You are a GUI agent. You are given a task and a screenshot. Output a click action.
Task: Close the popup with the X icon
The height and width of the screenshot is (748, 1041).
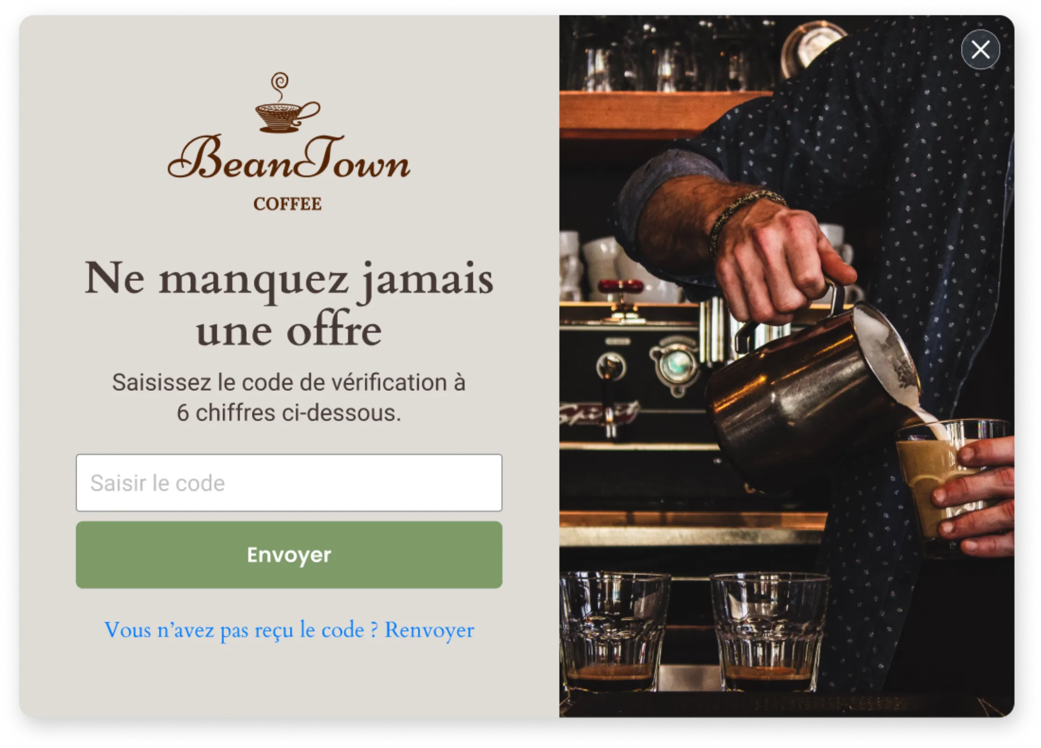[980, 49]
